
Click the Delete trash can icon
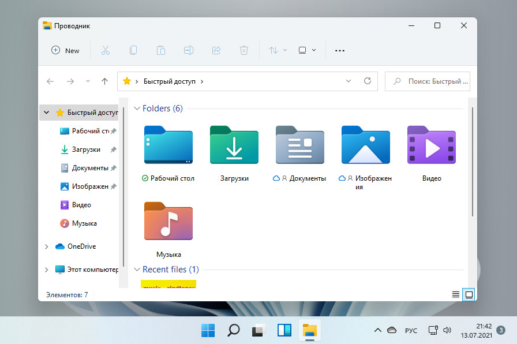[x=244, y=50]
